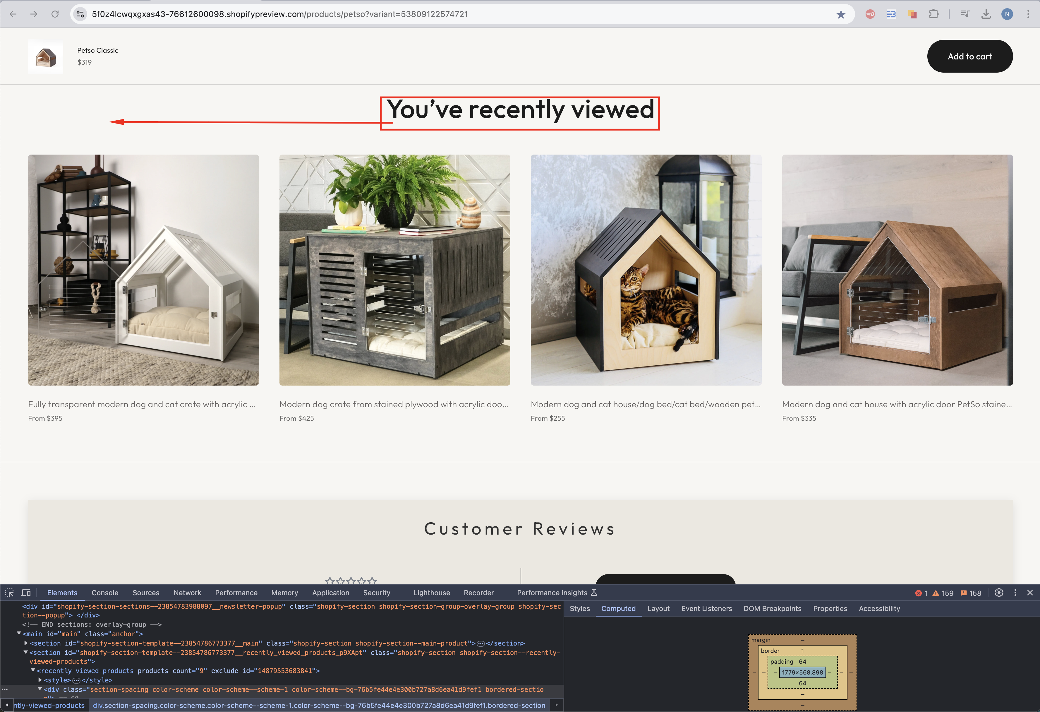This screenshot has width=1040, height=712.
Task: Switch to the Console tab
Action: (x=105, y=593)
